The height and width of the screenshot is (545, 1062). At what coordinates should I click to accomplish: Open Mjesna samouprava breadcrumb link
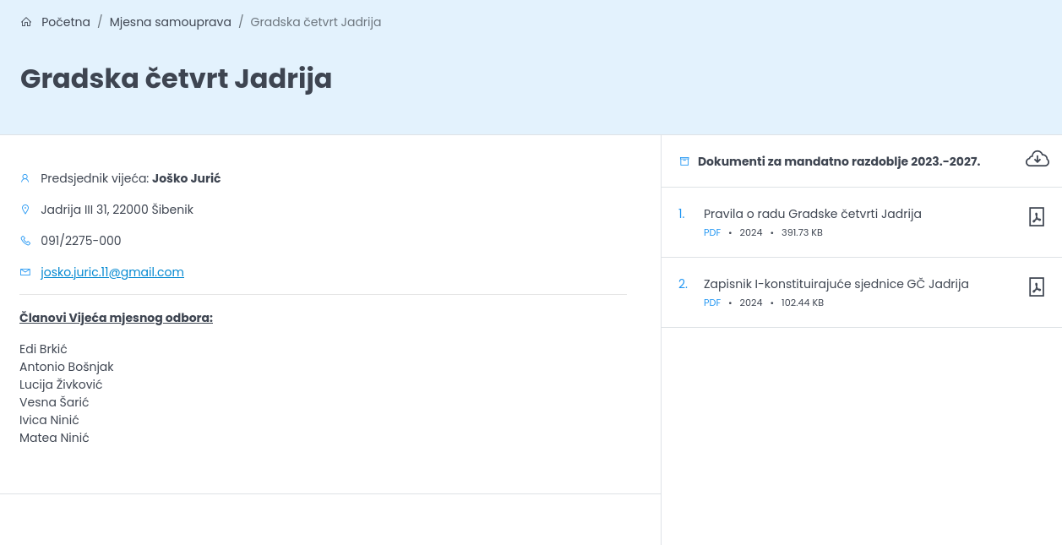tap(170, 22)
